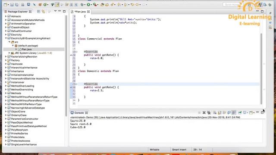276x155 pixels.
Task: Click the Previous Annotation toolbar icon
Action: pyautogui.click(x=125, y=5)
